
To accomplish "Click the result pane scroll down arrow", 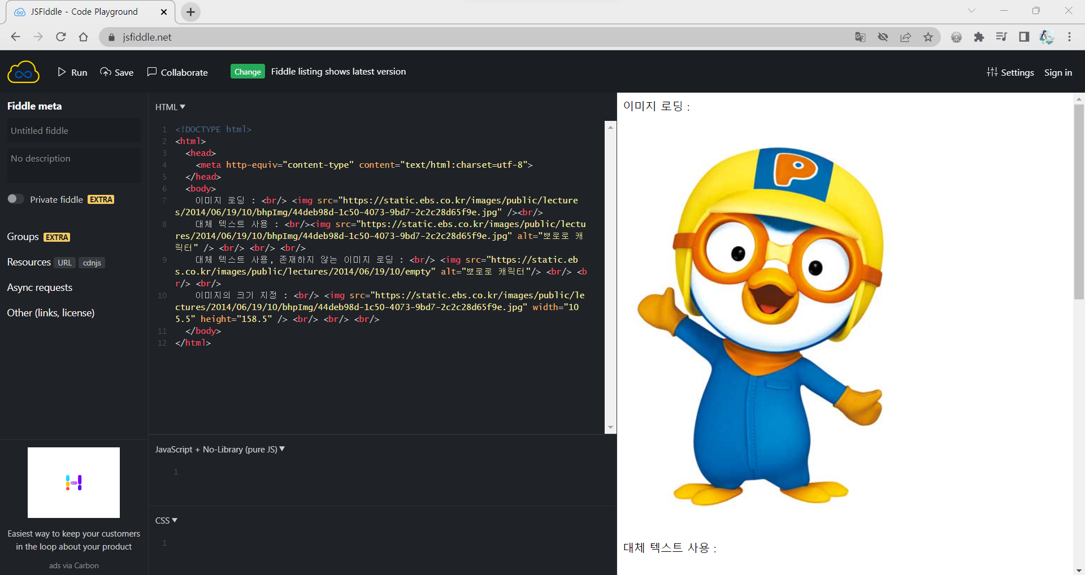I will point(1079,570).
